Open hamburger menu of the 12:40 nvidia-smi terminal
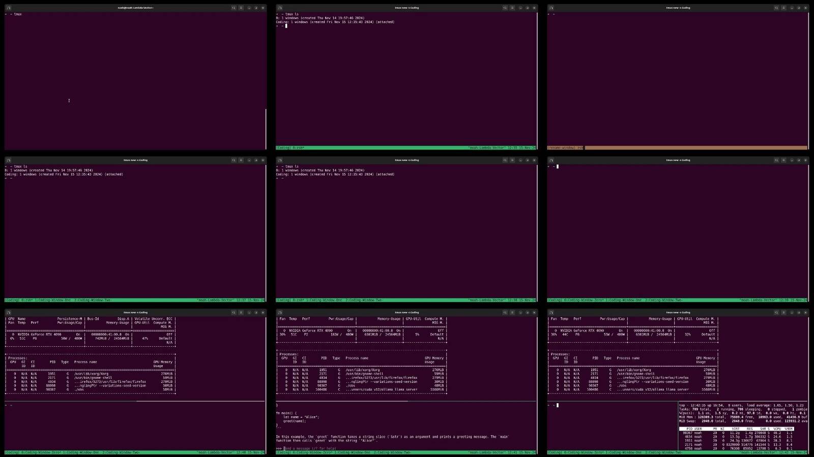814x457 pixels. point(241,313)
